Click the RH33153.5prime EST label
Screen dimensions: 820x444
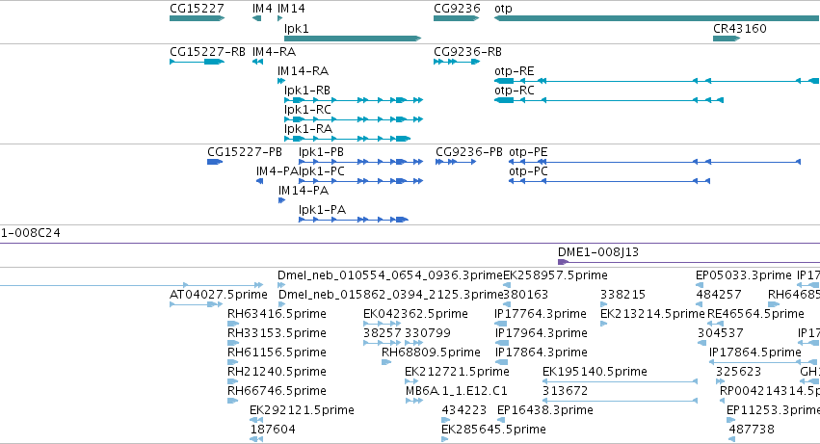[277, 333]
